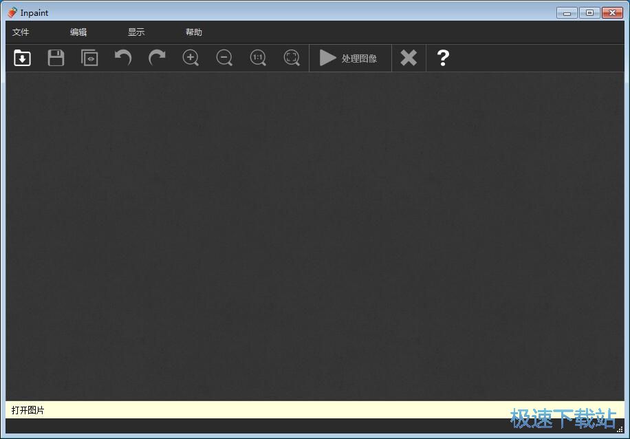Click the resize grip in the bottom corner

coord(620,429)
